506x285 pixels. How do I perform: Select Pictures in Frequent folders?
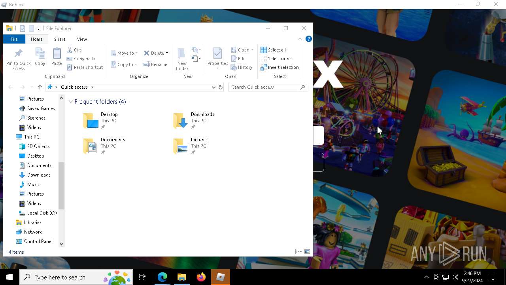click(x=190, y=146)
